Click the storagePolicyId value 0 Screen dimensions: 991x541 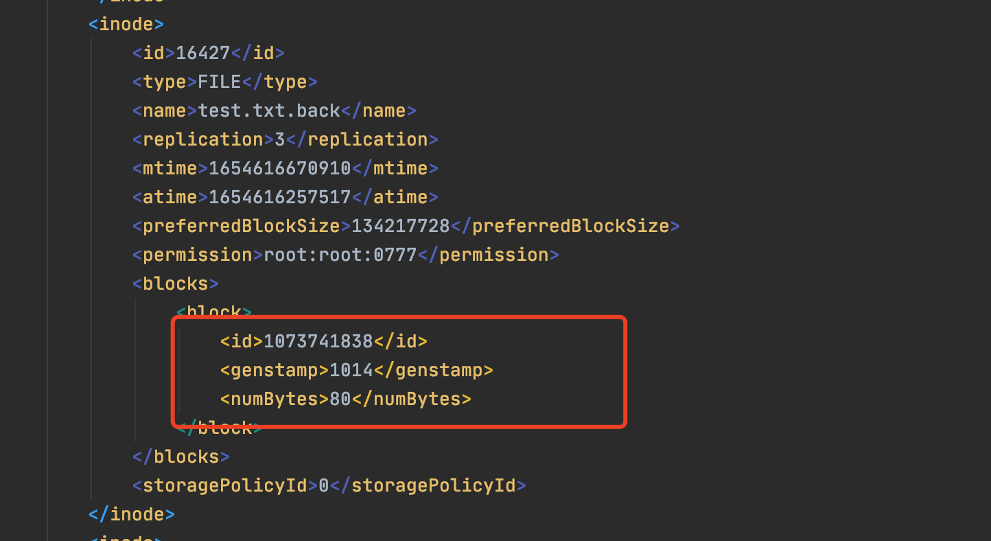324,485
